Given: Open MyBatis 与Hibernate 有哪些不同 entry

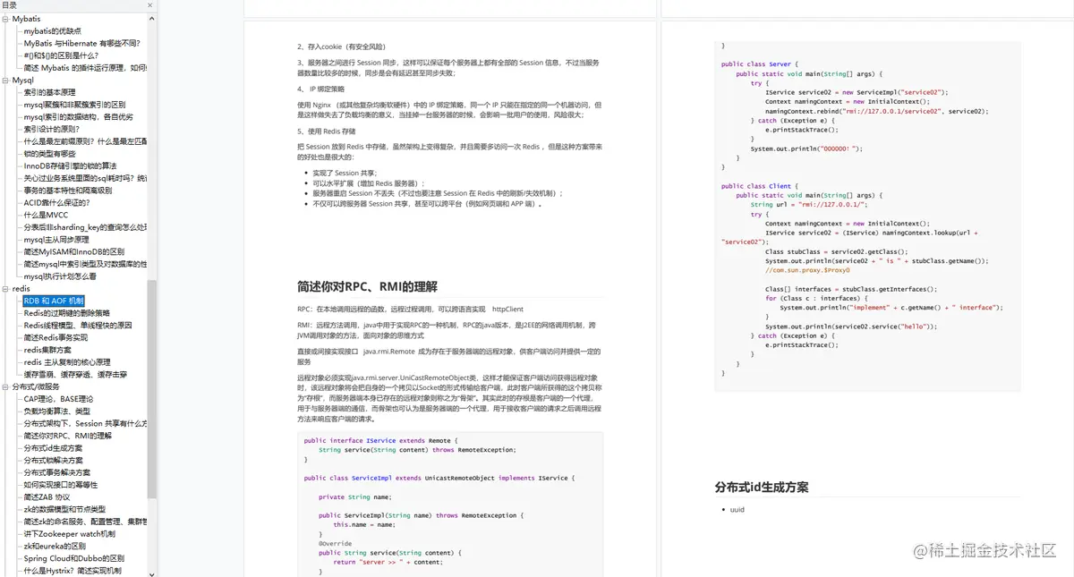Looking at the screenshot, I should click(82, 43).
